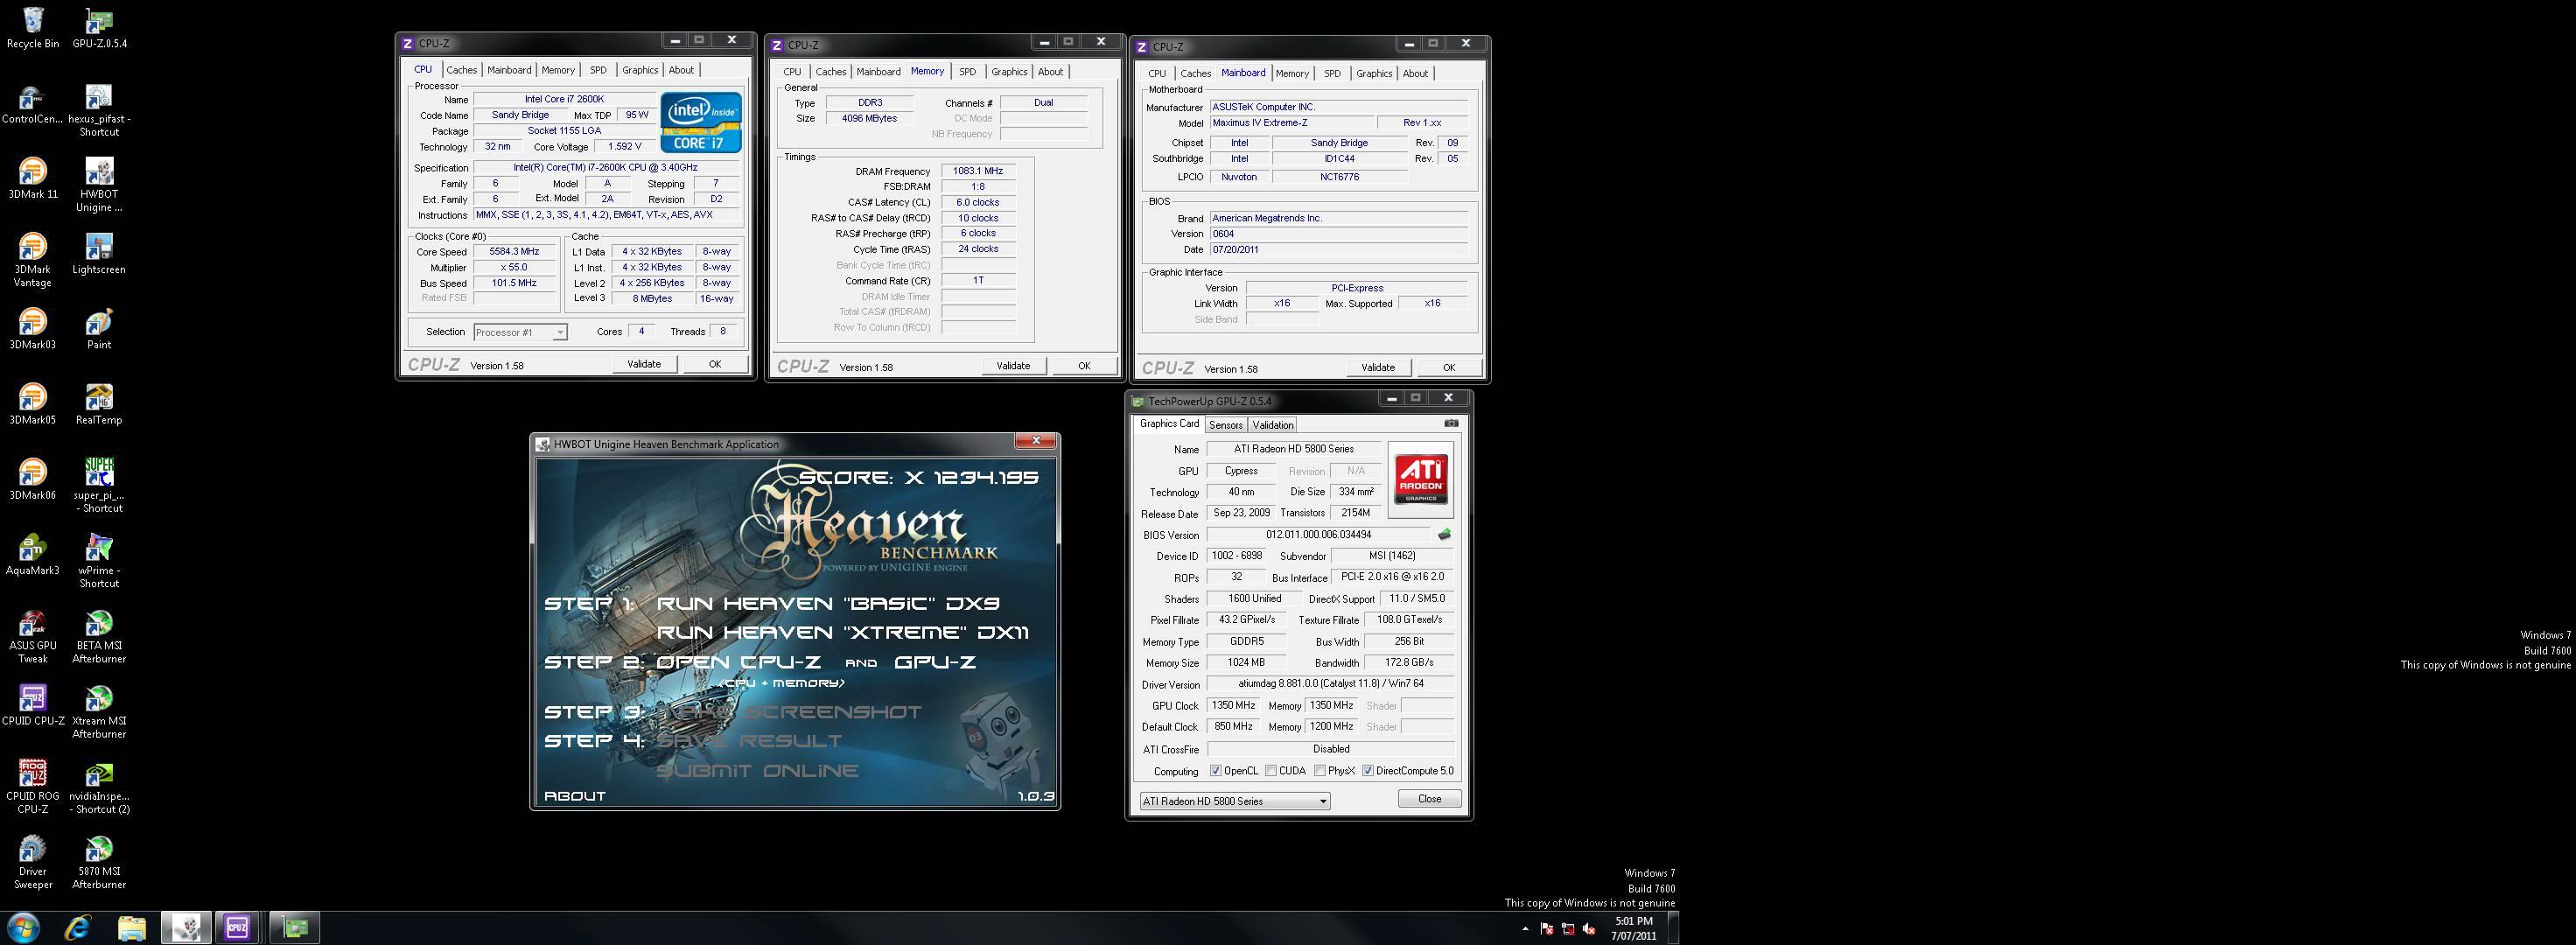
Task: Select the RealTemp desktop icon
Action: [99, 403]
